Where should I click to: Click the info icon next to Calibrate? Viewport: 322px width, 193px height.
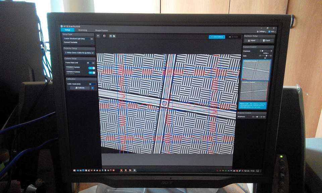pyautogui.click(x=93, y=88)
